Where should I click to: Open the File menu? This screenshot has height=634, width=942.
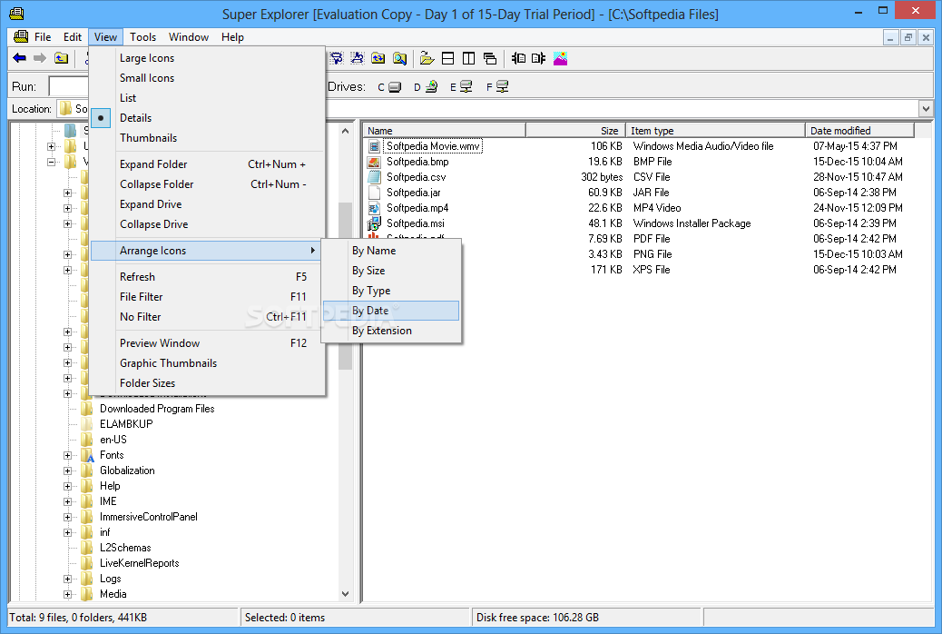coord(43,36)
